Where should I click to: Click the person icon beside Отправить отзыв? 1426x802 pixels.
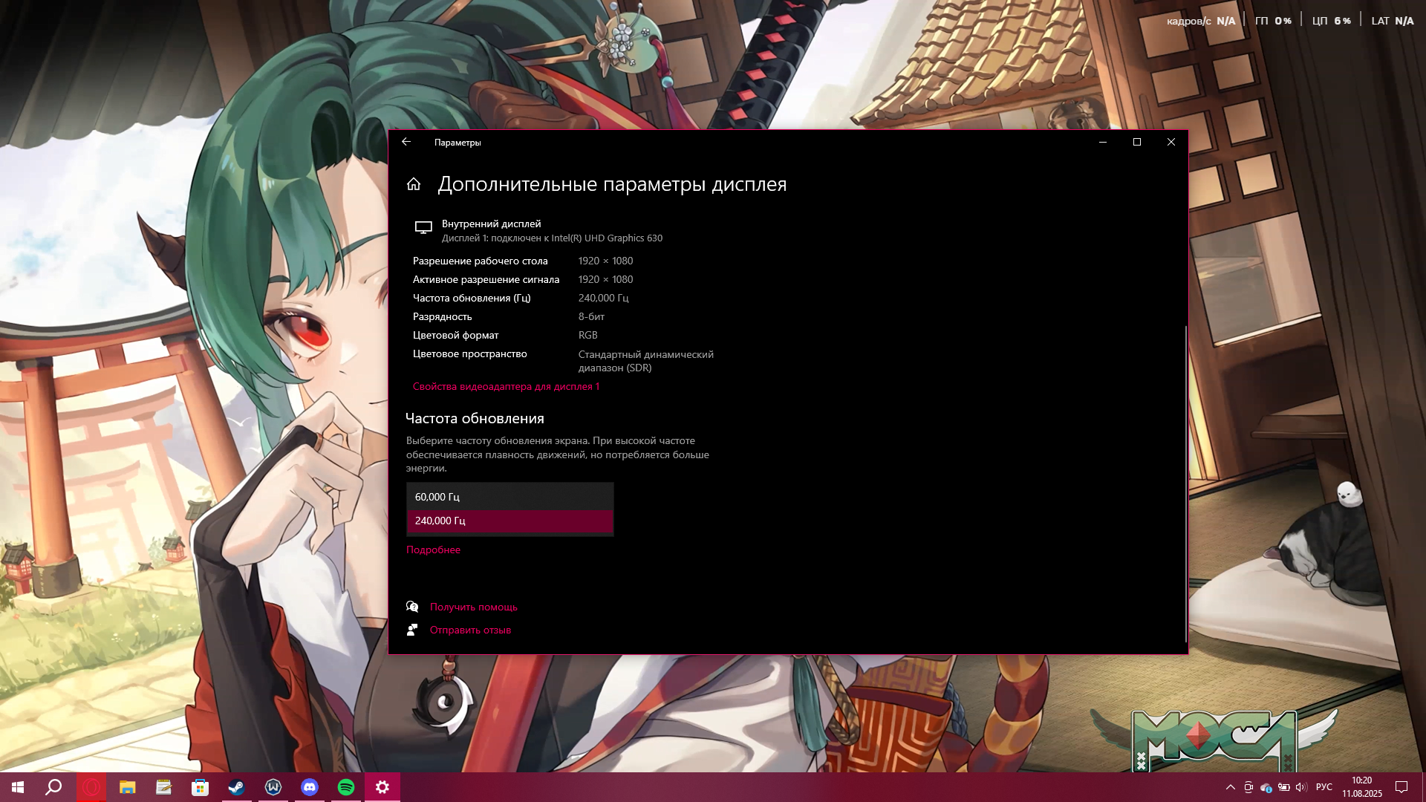tap(412, 630)
